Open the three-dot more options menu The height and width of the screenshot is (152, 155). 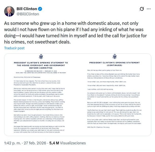[149, 9]
